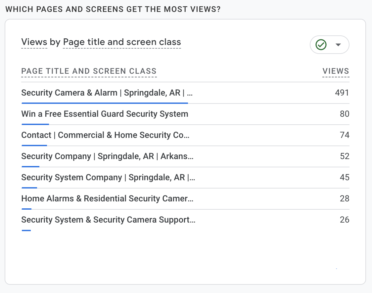
Task: Select "Security System Company | Springdale" page title
Action: point(108,177)
